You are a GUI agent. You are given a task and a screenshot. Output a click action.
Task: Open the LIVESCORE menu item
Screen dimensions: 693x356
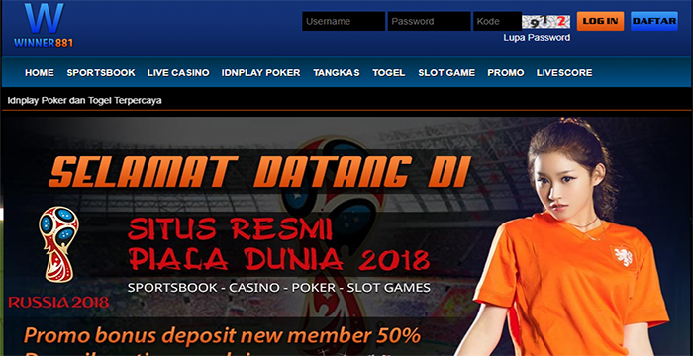564,73
